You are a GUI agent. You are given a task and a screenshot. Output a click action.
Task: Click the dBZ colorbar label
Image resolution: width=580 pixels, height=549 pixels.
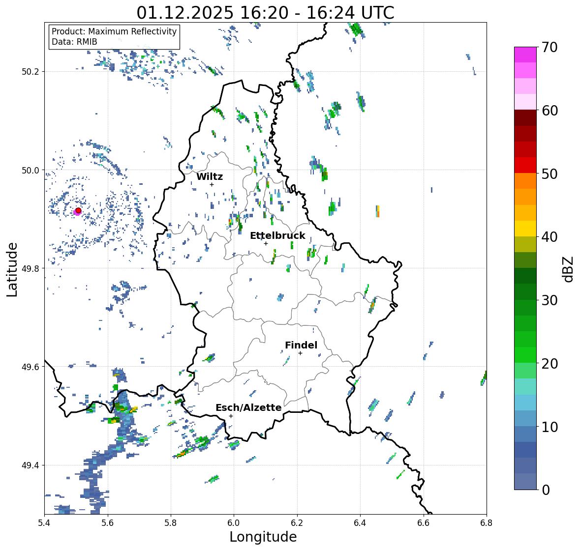click(569, 269)
